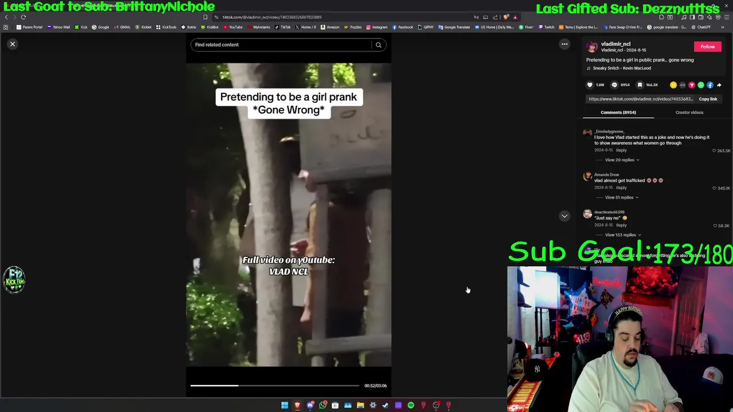Save video with bookmark icon
The height and width of the screenshot is (412, 733).
pyautogui.click(x=640, y=85)
